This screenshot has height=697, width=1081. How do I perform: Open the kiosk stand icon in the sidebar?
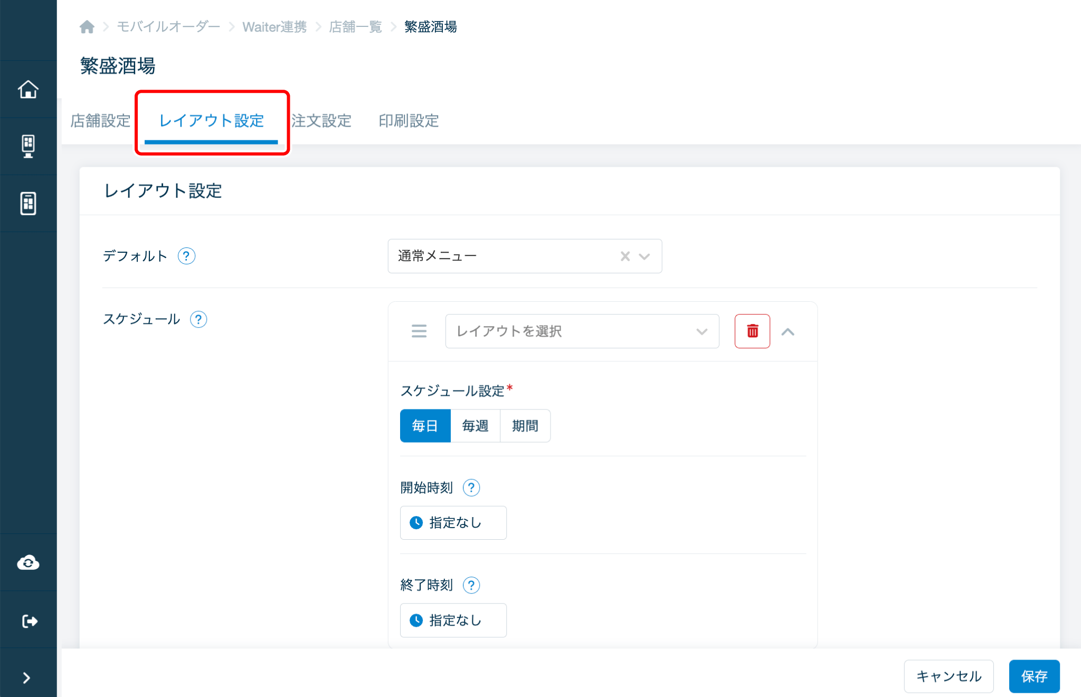[28, 146]
